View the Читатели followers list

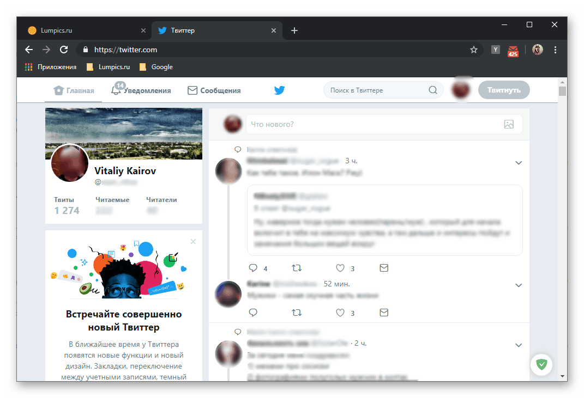[x=161, y=205]
